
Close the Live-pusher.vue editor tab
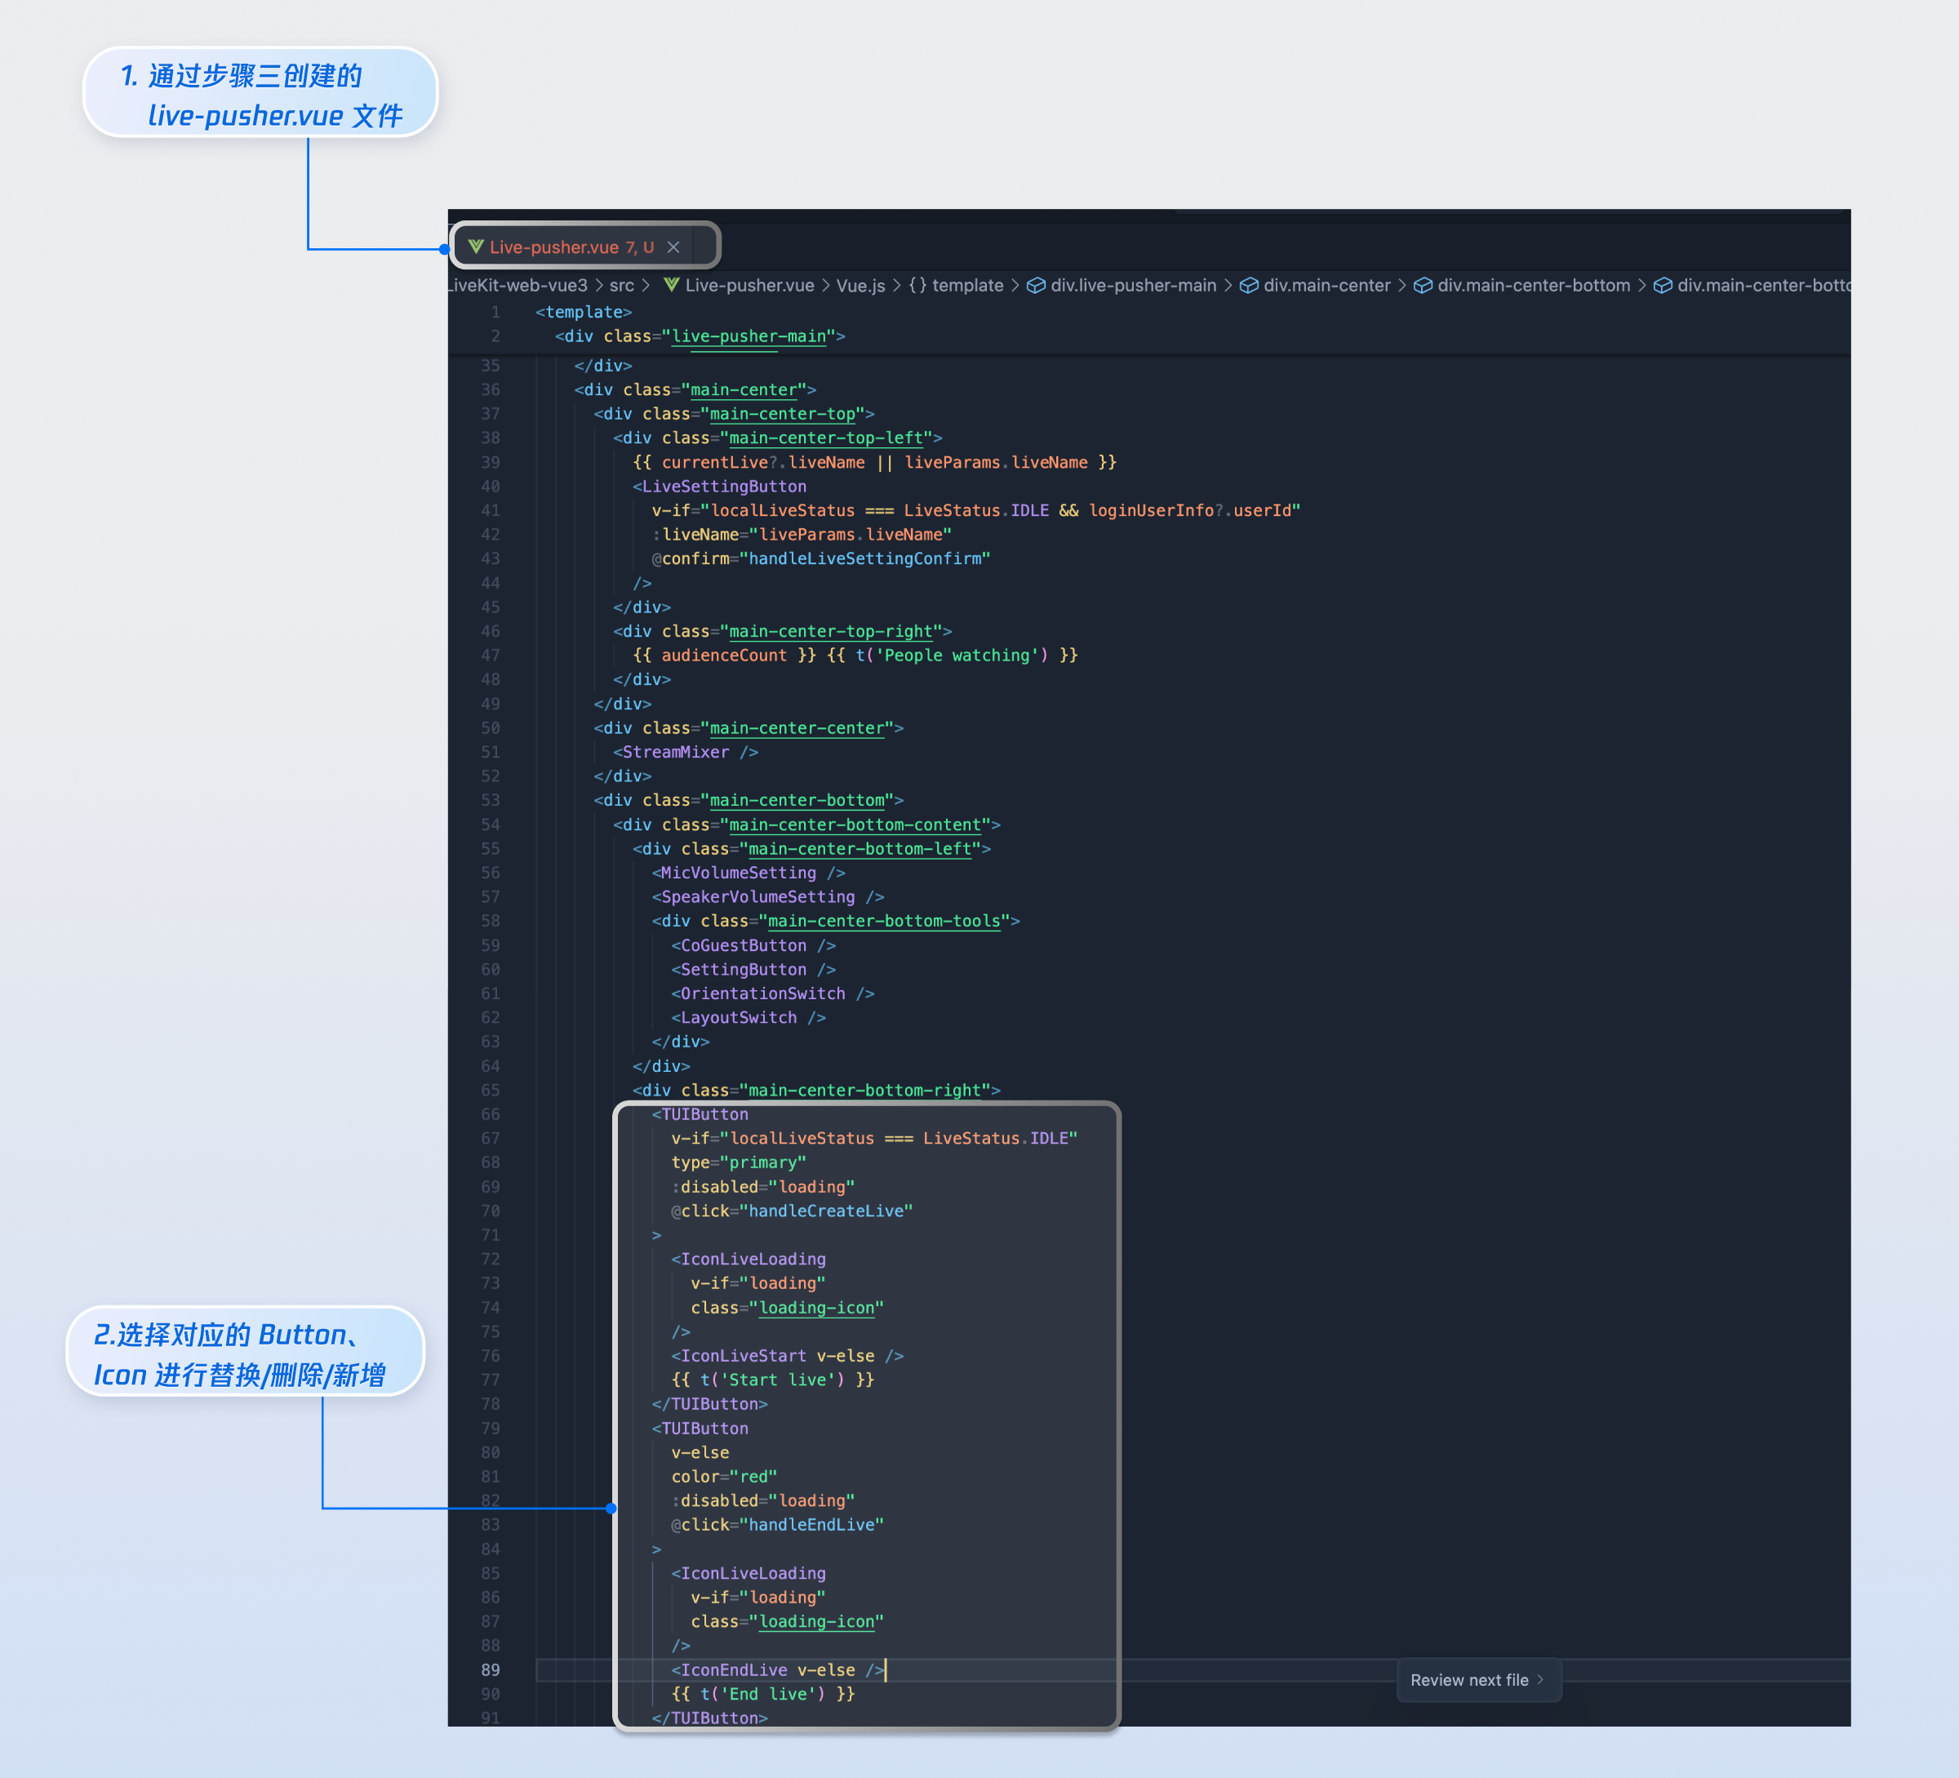(x=673, y=247)
